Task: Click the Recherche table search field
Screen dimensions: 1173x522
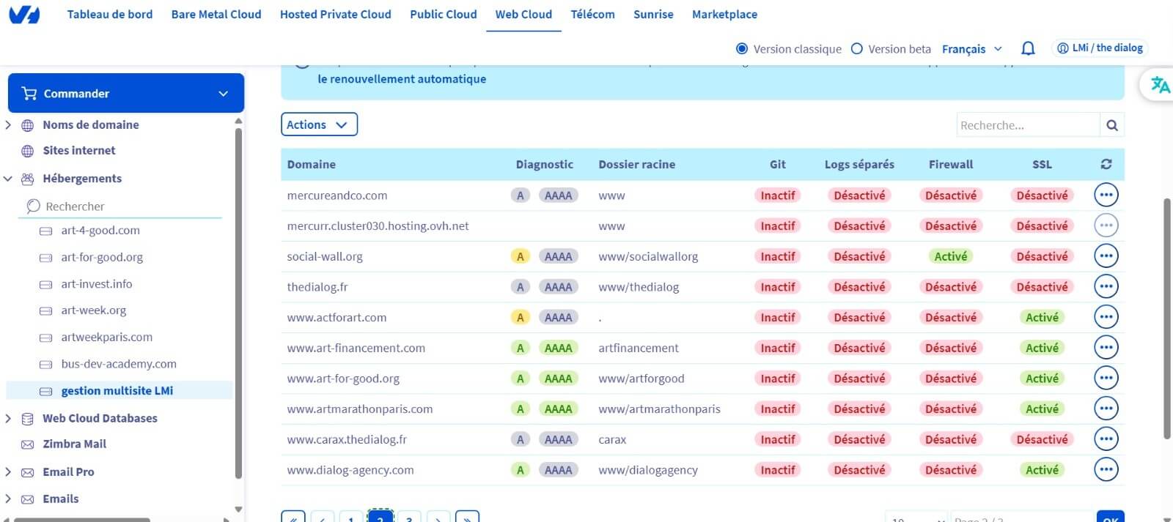Action: pyautogui.click(x=1028, y=125)
